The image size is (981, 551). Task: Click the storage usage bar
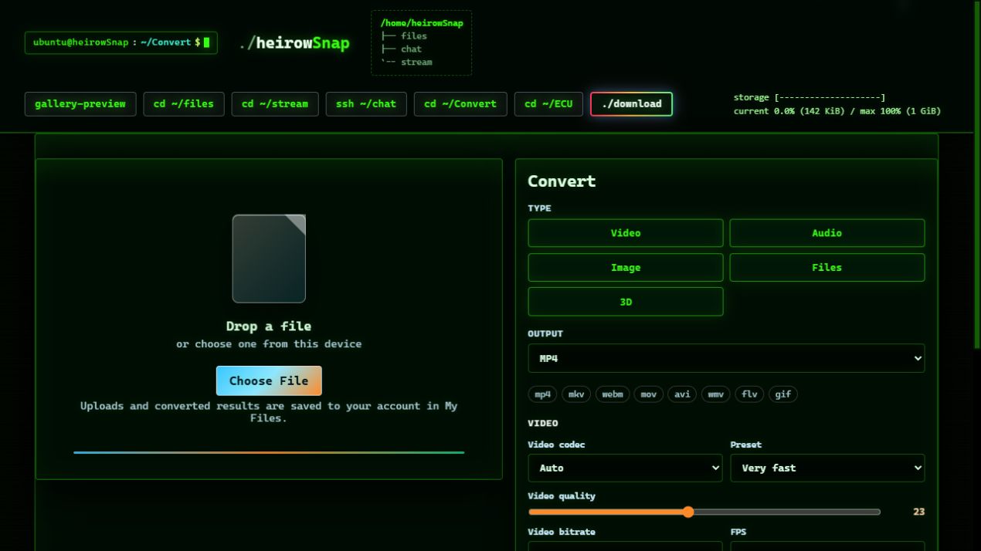(810, 98)
